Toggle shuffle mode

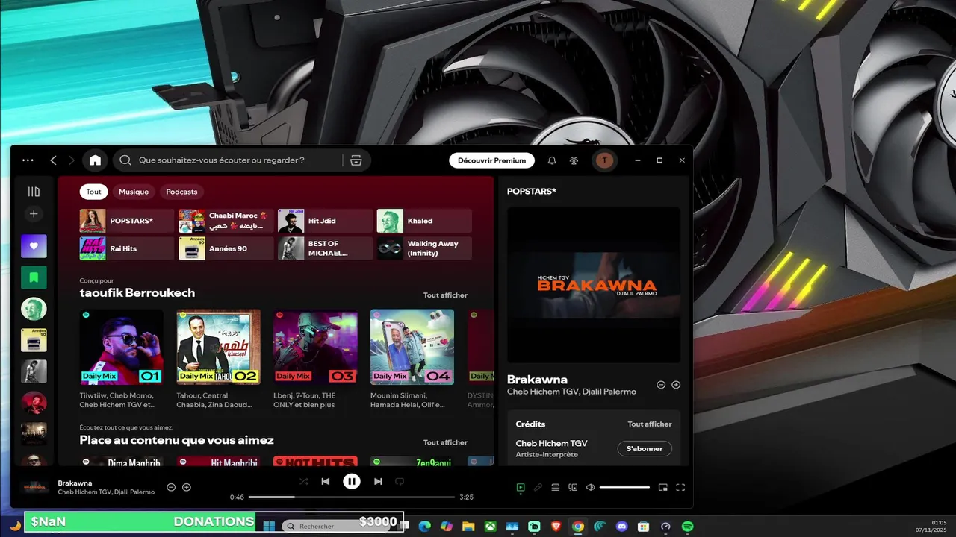coord(303,482)
